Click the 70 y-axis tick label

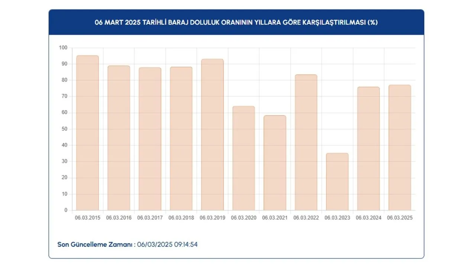(x=64, y=96)
